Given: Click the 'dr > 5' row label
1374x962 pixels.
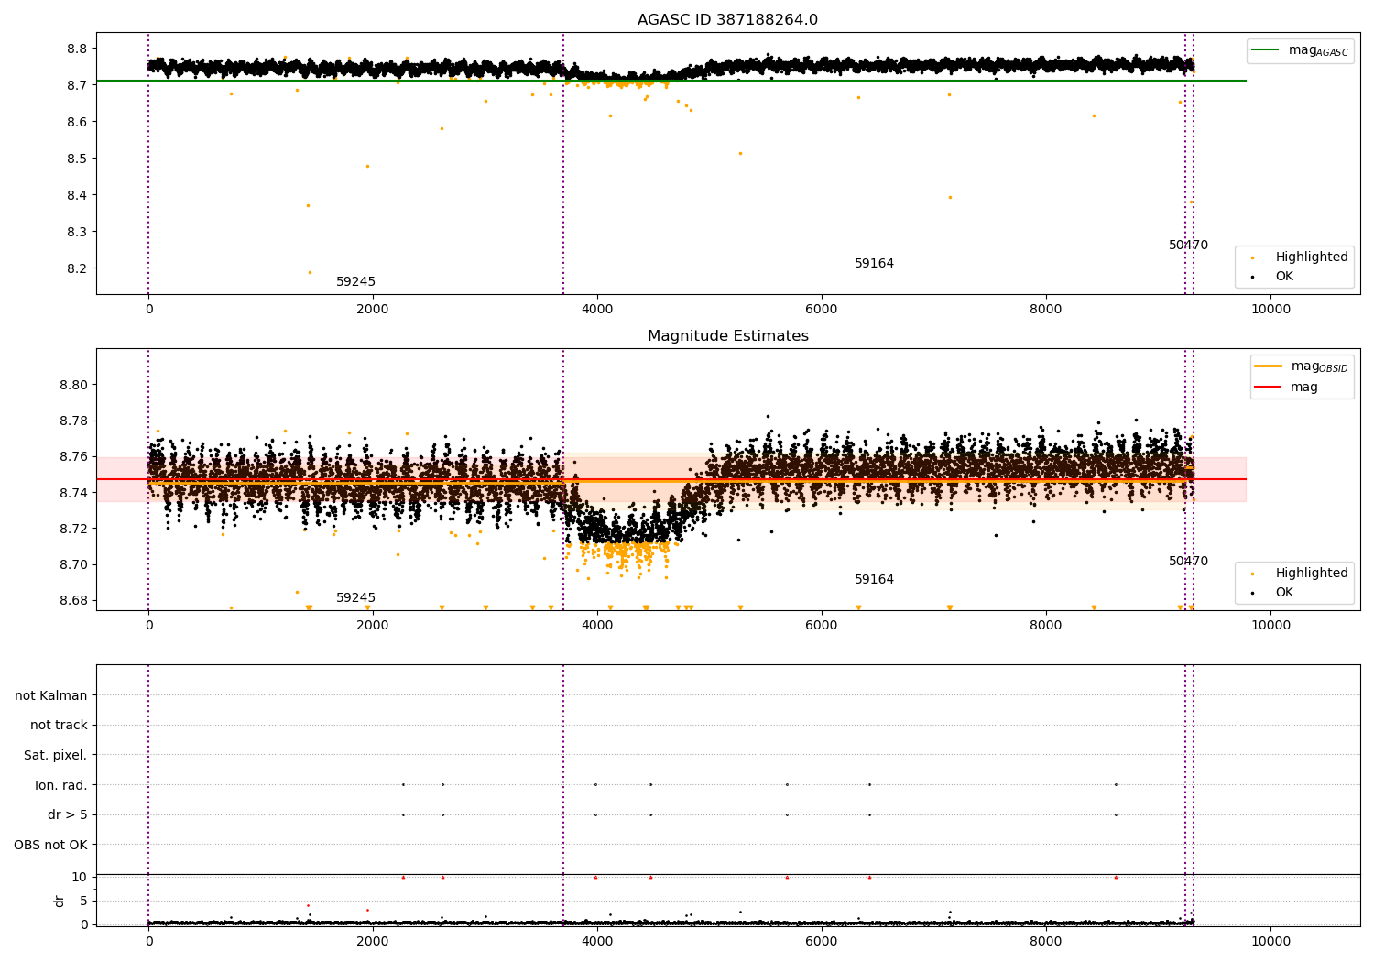Looking at the screenshot, I should 68,814.
